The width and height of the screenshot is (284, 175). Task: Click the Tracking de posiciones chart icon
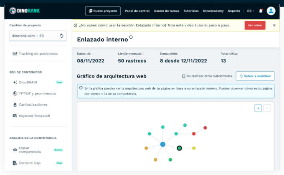15,53
